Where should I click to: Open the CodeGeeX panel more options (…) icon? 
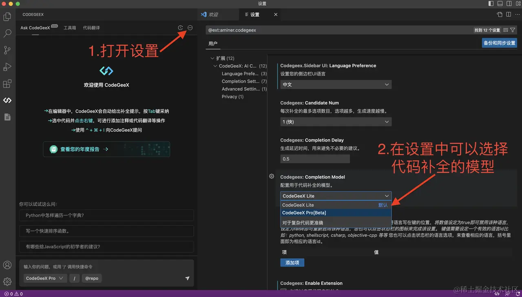pos(190,28)
